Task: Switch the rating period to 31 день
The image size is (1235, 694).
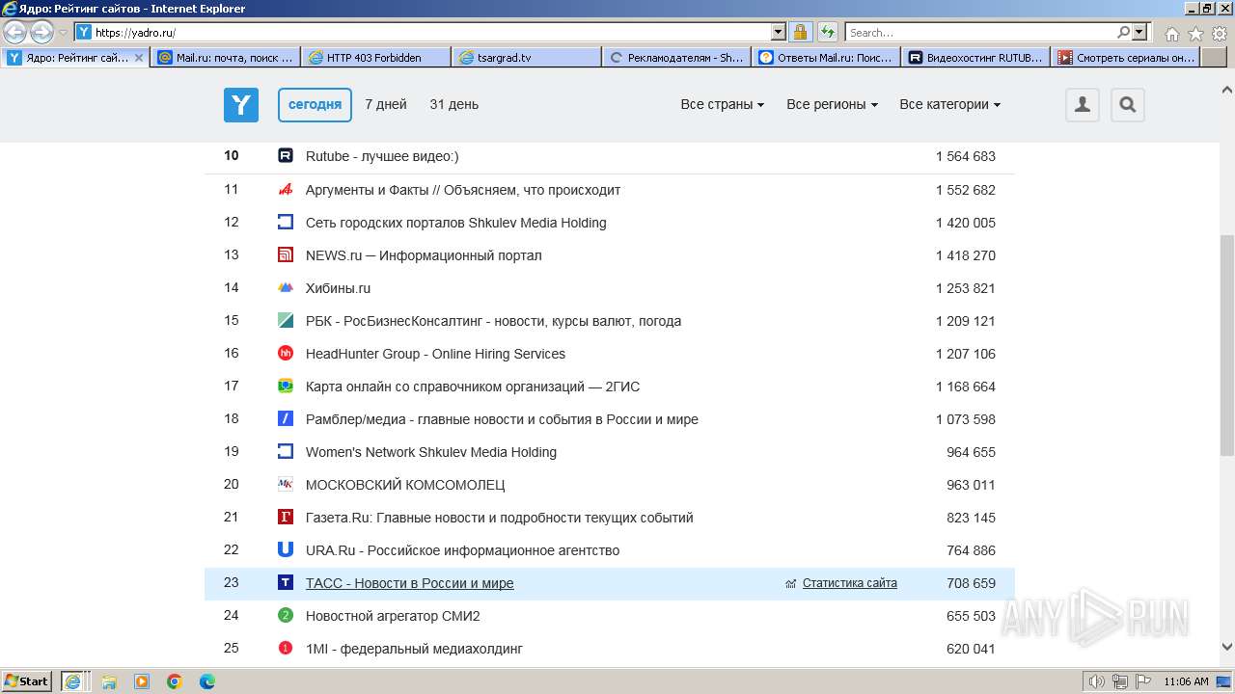Action: pos(454,104)
